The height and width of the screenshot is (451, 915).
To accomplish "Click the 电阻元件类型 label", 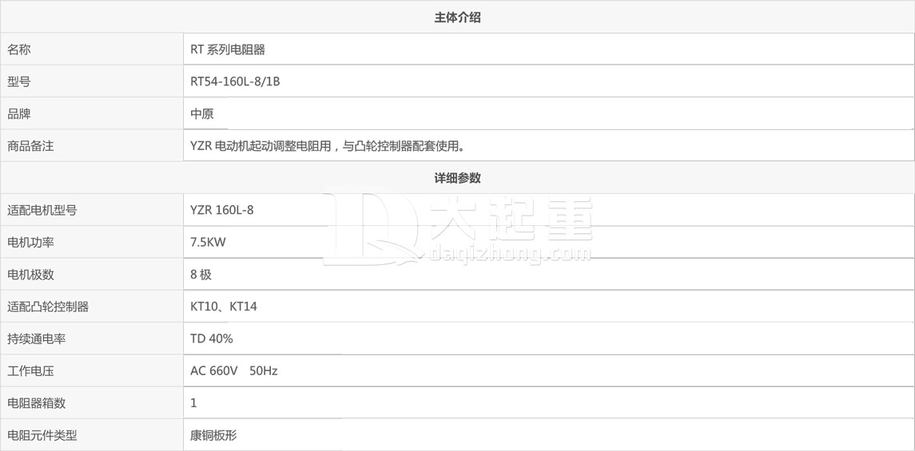I will pos(42,435).
